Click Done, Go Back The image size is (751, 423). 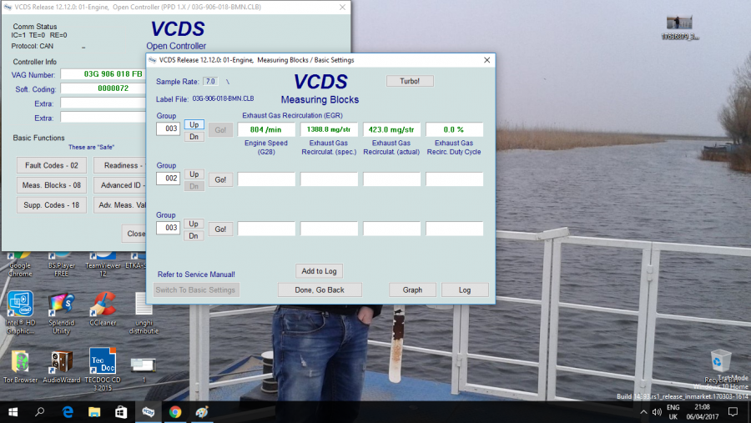point(320,290)
